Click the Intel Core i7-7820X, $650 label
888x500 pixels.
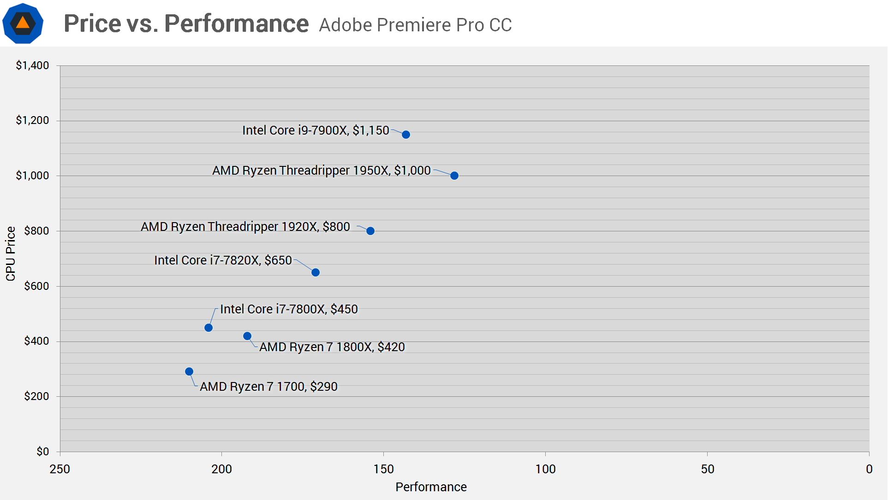223,260
